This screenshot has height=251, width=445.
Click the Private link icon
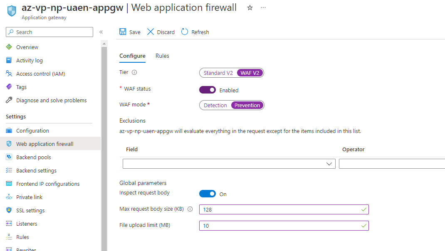(x=9, y=197)
